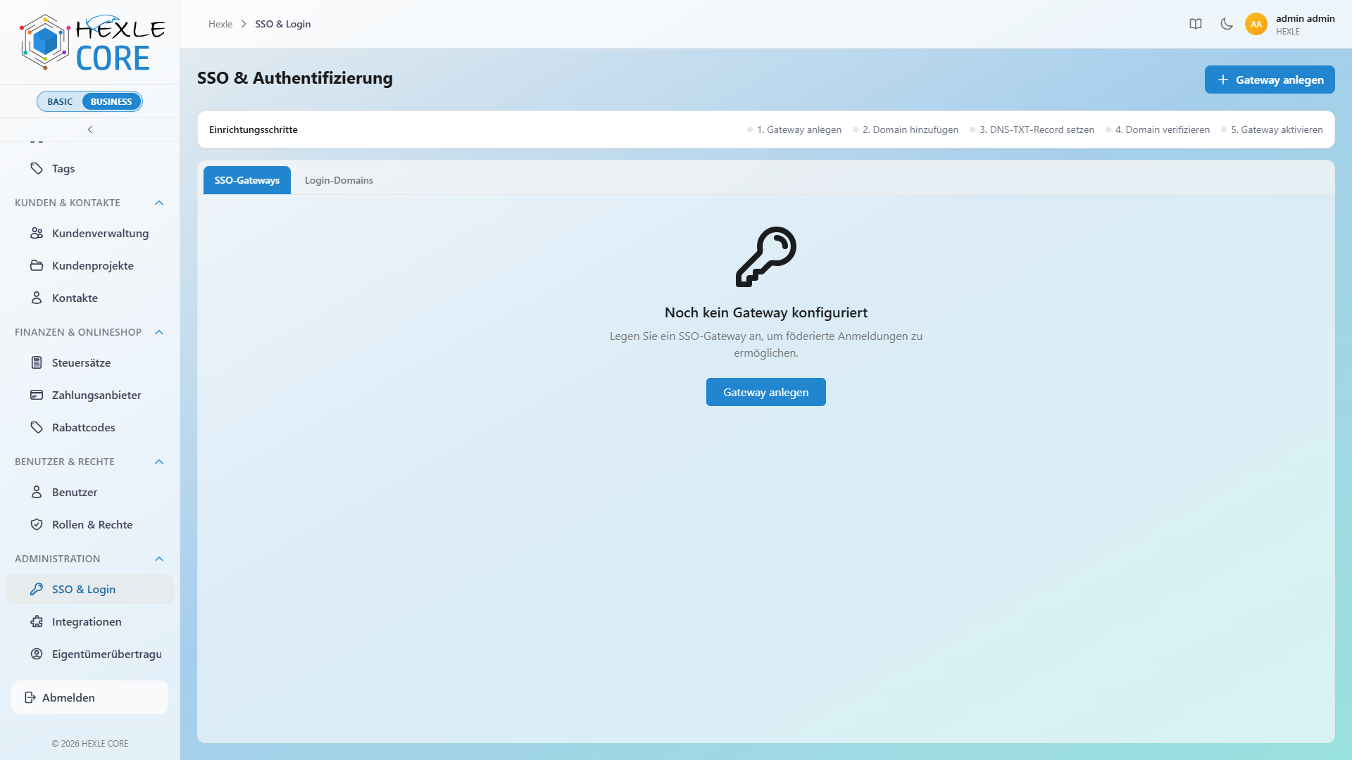Image resolution: width=1352 pixels, height=760 pixels.
Task: Click the Kundenverwaltung people icon
Action: click(x=37, y=233)
